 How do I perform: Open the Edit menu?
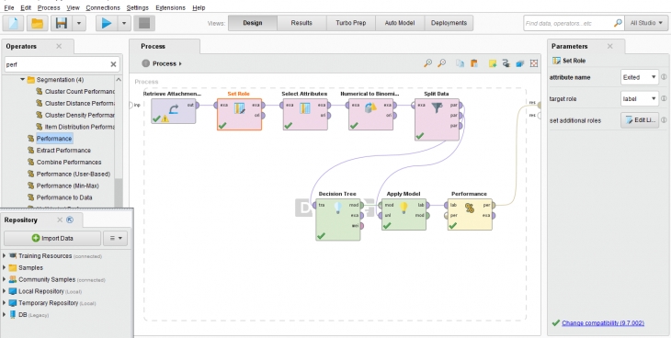pyautogui.click(x=26, y=7)
